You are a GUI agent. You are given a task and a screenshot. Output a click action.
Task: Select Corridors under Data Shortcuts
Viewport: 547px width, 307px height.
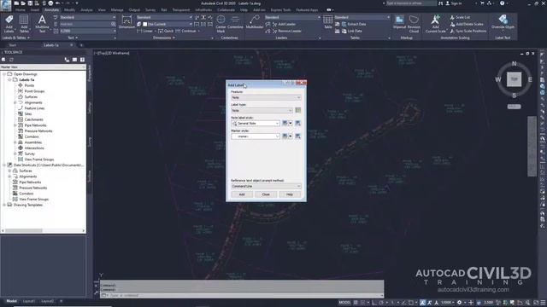pyautogui.click(x=26, y=194)
